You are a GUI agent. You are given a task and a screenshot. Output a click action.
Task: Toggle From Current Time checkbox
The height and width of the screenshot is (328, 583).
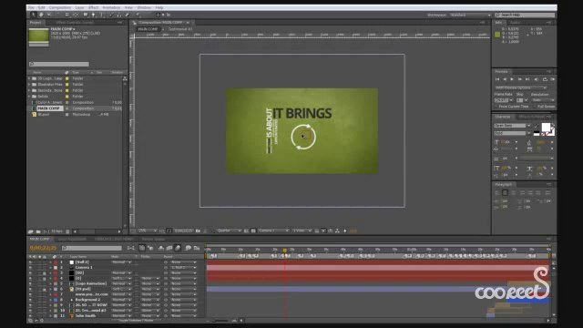(496, 107)
